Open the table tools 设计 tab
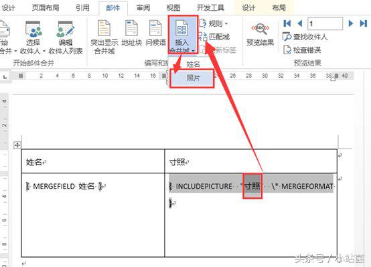Screen dimensions: 371x267 point(248,8)
